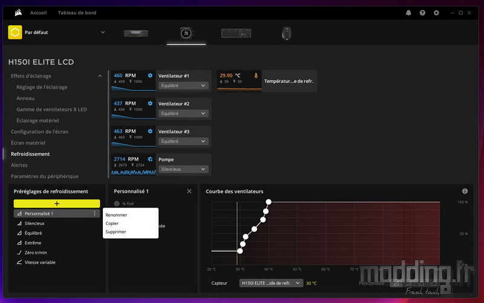Click the 460 RPM sensor graph tile
The image size is (484, 303).
click(x=133, y=81)
